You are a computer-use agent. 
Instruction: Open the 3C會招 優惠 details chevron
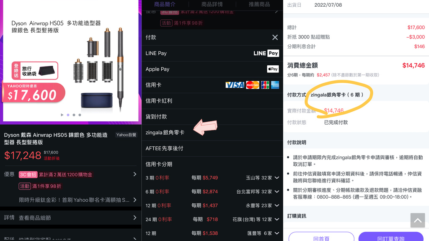134,174
